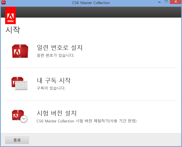Click the 시작 page heading
Screen dimensions: 182x147
(13, 30)
